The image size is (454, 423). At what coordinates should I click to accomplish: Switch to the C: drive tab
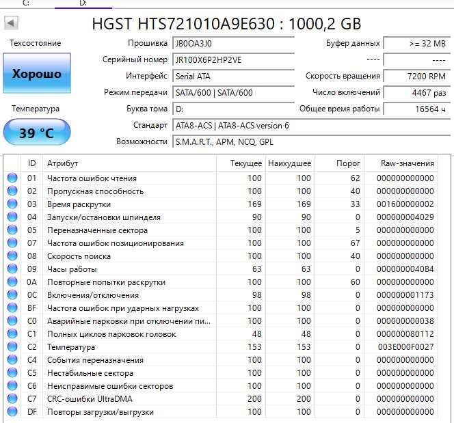click(x=27, y=3)
